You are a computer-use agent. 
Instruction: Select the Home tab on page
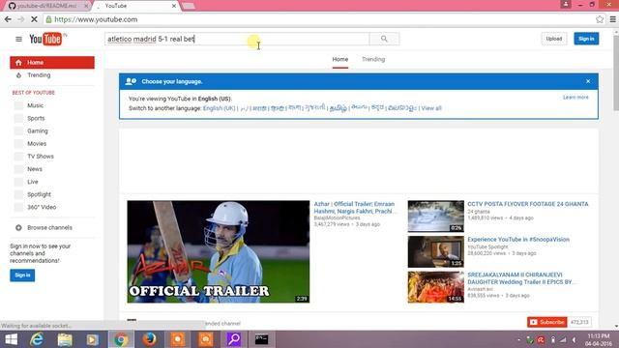coord(339,59)
